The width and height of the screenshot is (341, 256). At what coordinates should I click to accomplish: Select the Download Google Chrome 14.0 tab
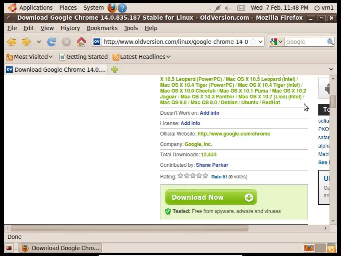(x=56, y=70)
